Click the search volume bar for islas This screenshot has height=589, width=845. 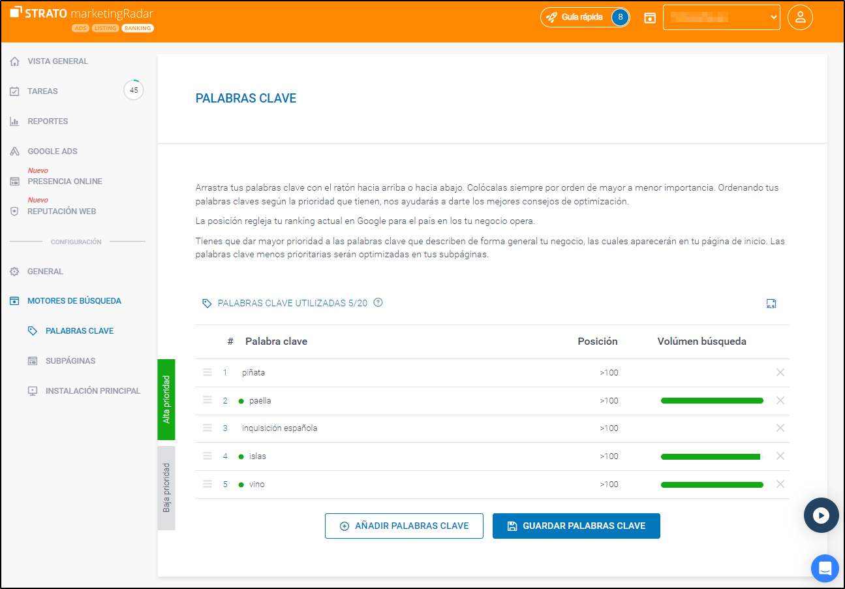(710, 456)
